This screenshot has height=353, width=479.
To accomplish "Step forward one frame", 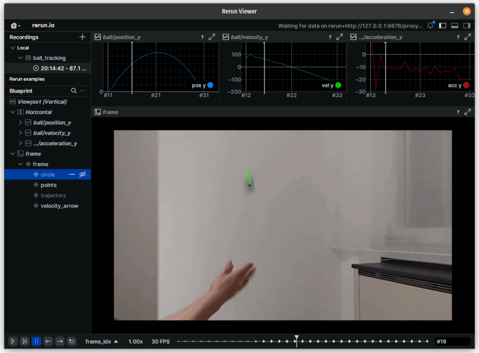I will 60,341.
